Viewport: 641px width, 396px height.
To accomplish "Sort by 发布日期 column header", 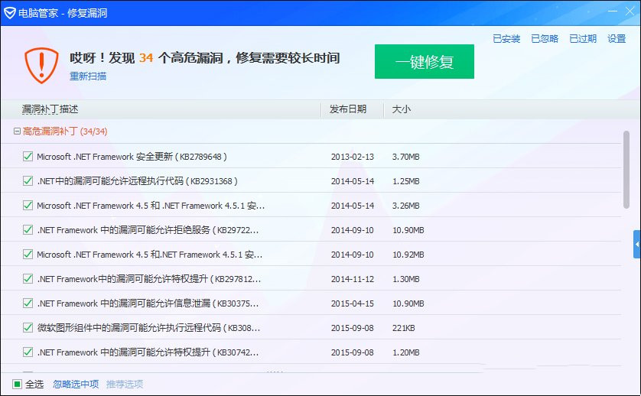I will click(x=348, y=109).
